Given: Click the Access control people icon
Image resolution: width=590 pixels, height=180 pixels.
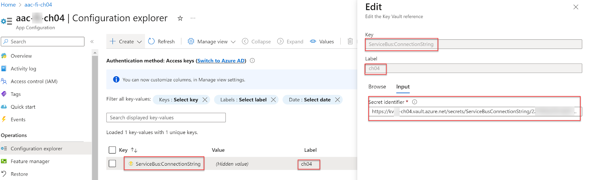Looking at the screenshot, I should tap(4, 81).
